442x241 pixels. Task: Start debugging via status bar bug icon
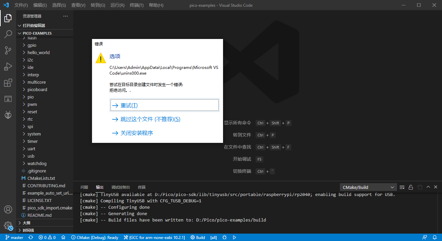[224, 238]
